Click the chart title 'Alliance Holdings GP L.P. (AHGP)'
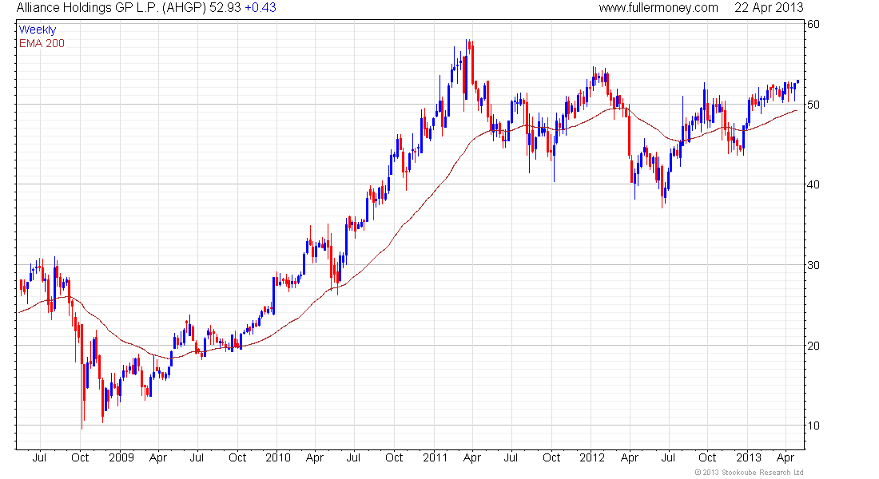Viewport: 879px width, 479px height. click(x=112, y=8)
